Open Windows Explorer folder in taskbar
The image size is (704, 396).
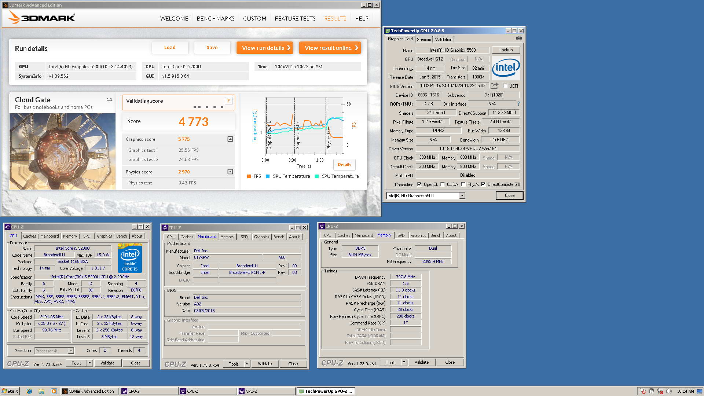[x=41, y=391]
